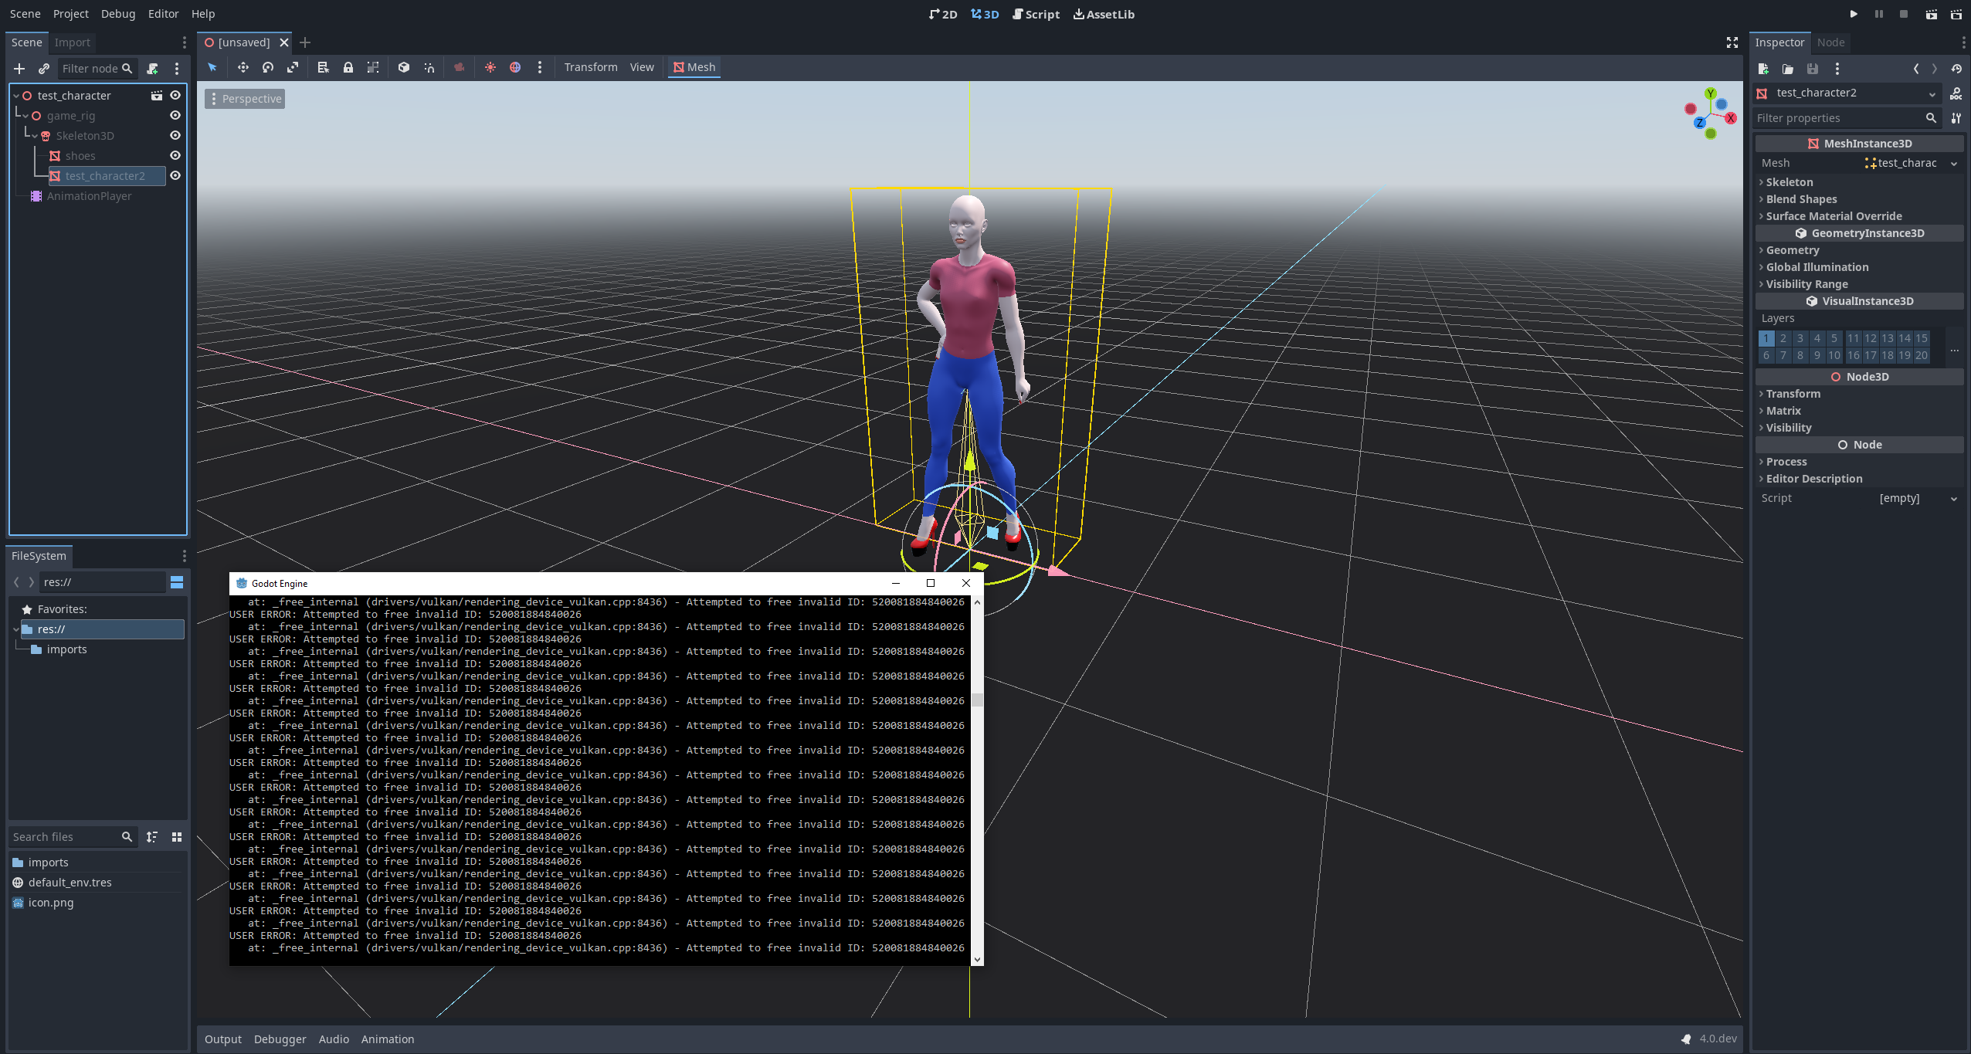Open the AssetLib screen
The image size is (1971, 1054).
[x=1104, y=14]
